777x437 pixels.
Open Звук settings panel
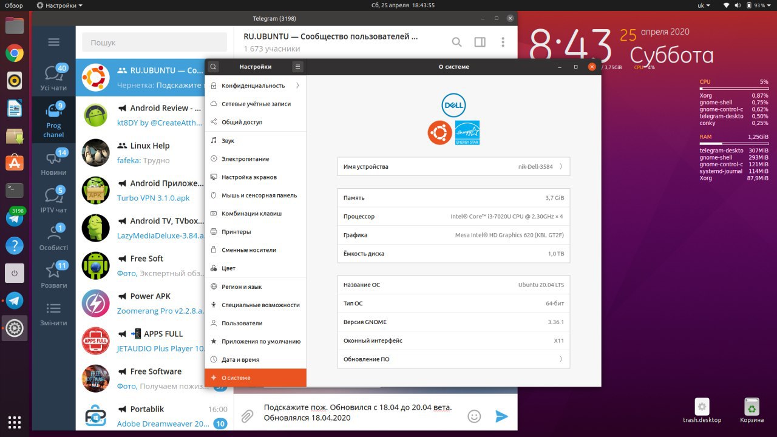pos(256,140)
